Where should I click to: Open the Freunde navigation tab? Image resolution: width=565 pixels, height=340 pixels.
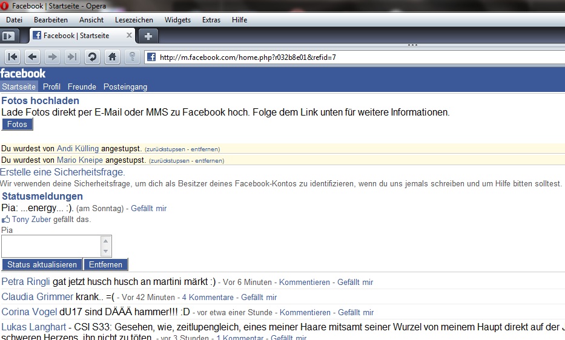tap(82, 87)
